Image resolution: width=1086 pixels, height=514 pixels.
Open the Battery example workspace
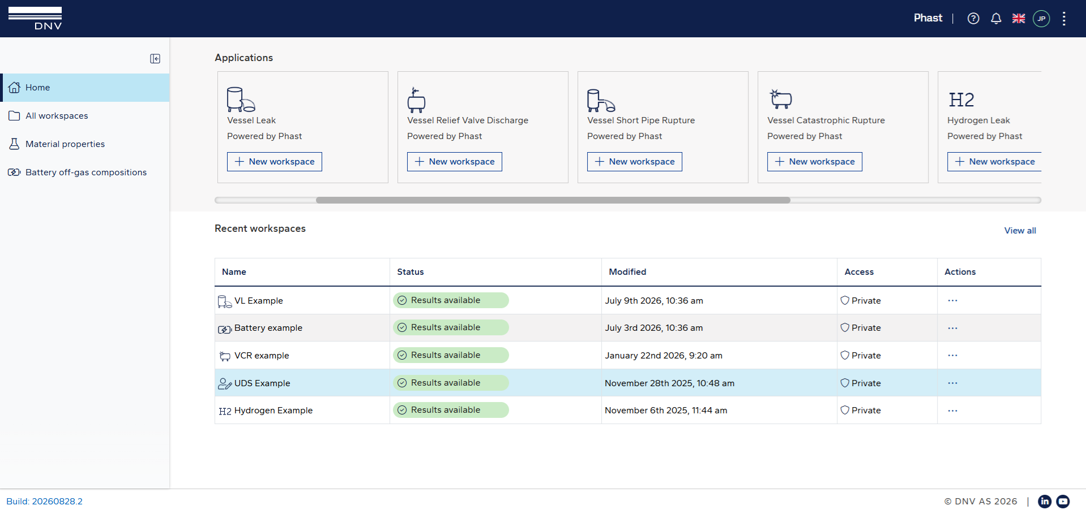tap(268, 328)
